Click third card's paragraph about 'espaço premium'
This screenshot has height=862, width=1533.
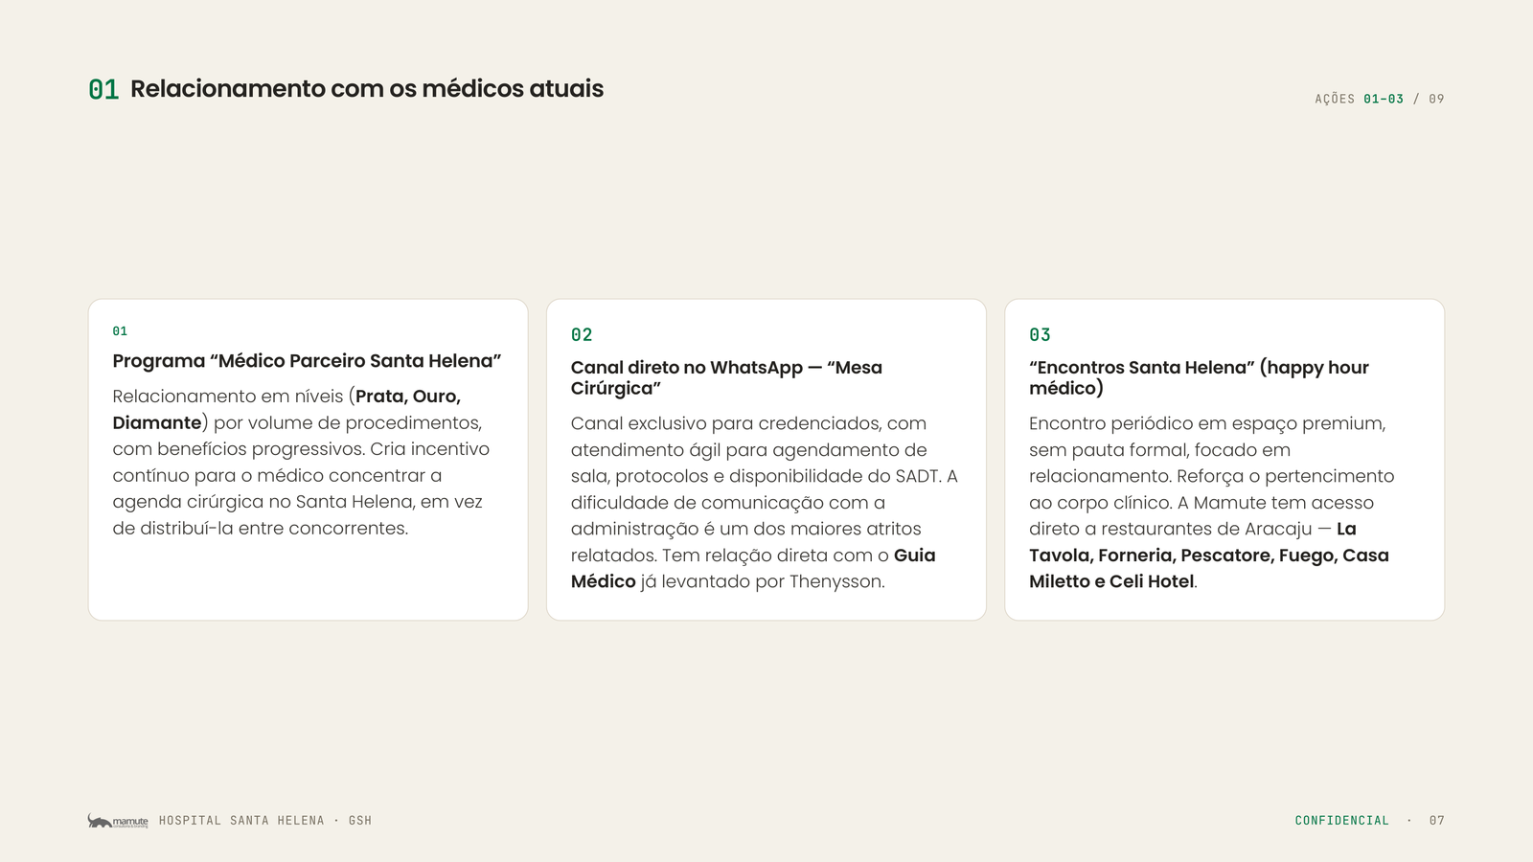click(x=1211, y=502)
